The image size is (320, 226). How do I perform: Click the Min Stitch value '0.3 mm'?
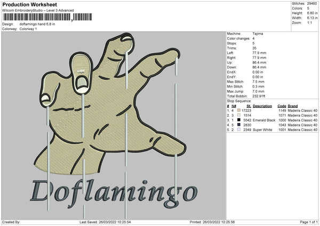[x=258, y=87]
